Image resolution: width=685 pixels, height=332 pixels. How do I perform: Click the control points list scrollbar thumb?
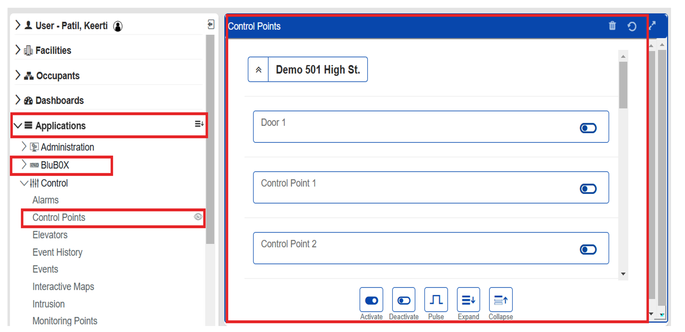tap(623, 85)
